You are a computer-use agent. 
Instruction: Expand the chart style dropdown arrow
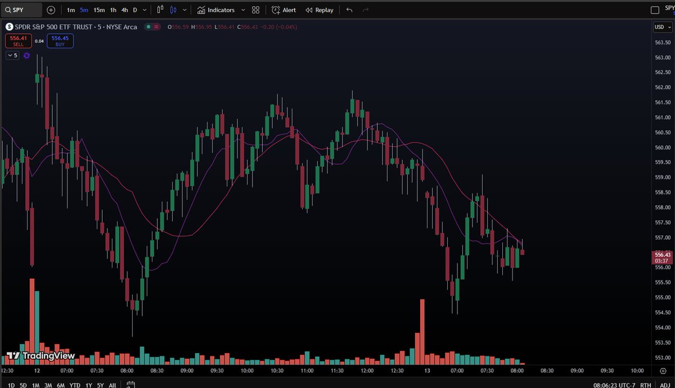(x=184, y=10)
